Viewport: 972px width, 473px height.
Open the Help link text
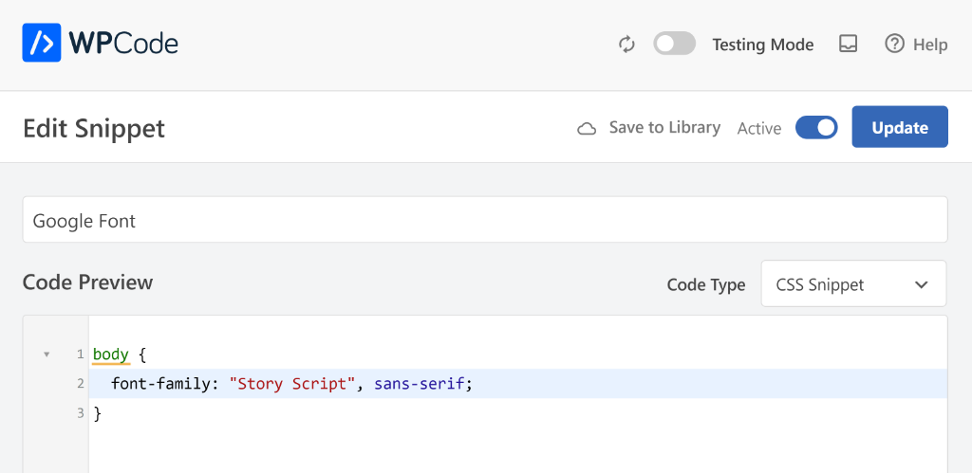930,45
